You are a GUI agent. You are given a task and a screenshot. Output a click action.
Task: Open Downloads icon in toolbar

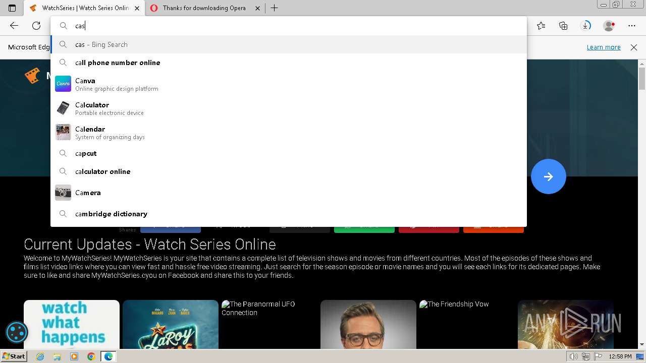pos(586,26)
